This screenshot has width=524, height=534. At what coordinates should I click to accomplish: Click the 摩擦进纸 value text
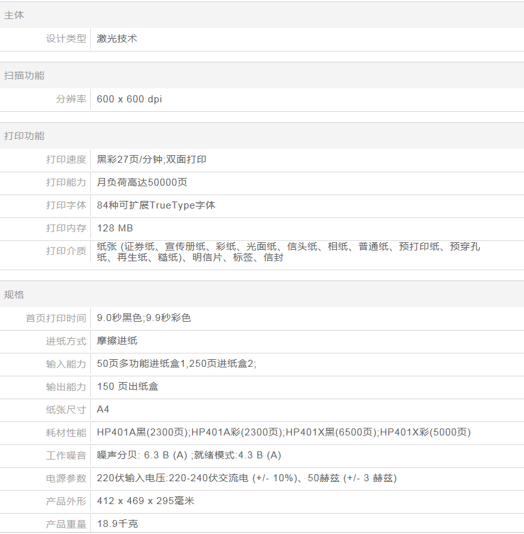pyautogui.click(x=117, y=341)
